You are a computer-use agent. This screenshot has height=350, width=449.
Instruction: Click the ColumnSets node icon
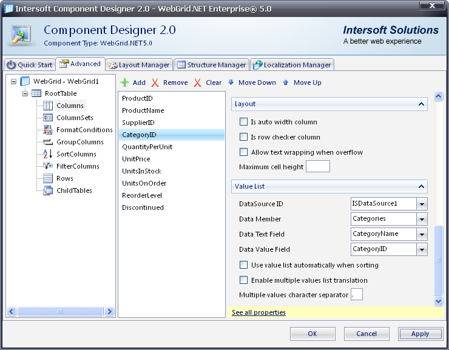pos(48,118)
